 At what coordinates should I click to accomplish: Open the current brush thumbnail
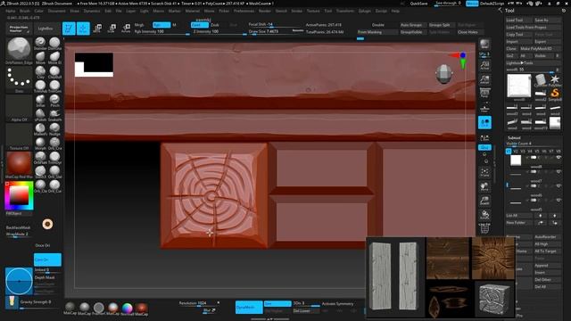pyautogui.click(x=19, y=51)
